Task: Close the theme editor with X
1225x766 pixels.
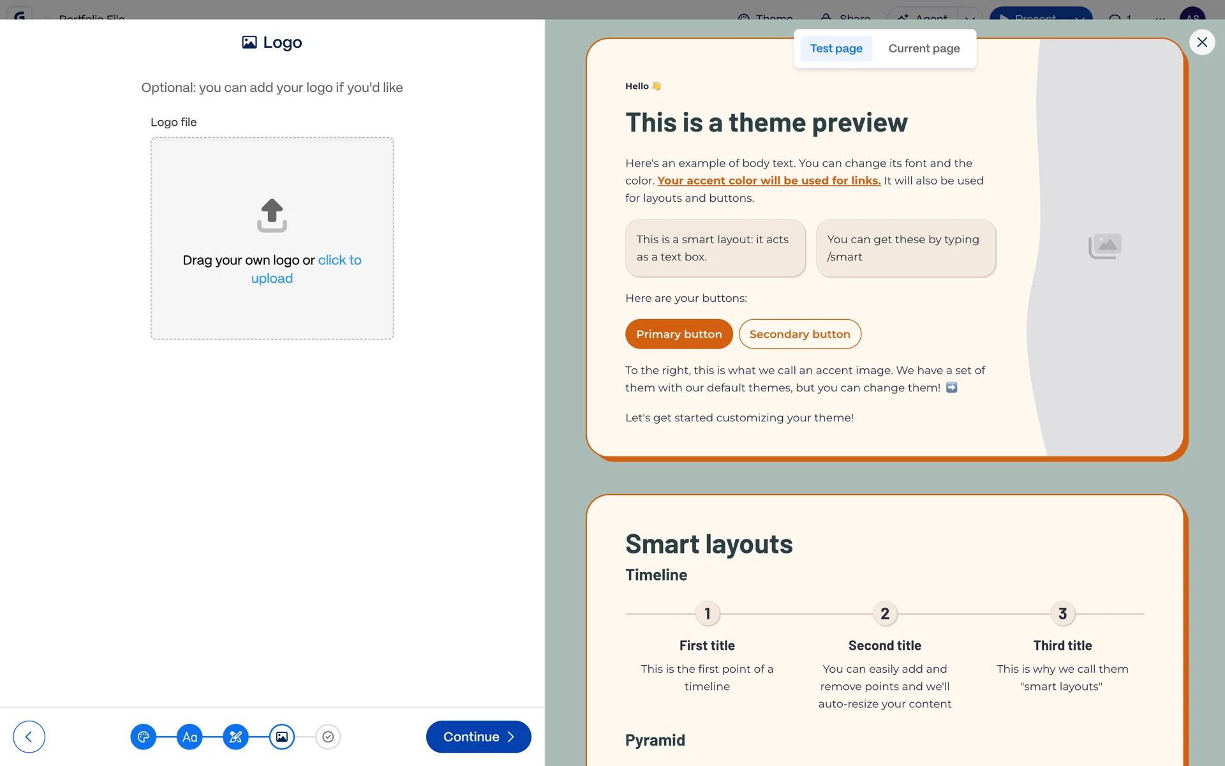Action: (1202, 42)
